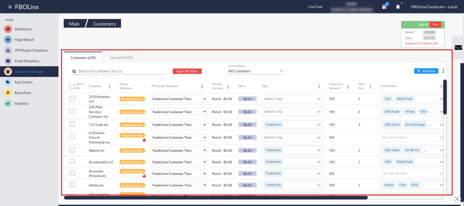Check the A Glorious Church Fellowship checkbox
The height and width of the screenshot is (206, 464).
[x=72, y=137]
